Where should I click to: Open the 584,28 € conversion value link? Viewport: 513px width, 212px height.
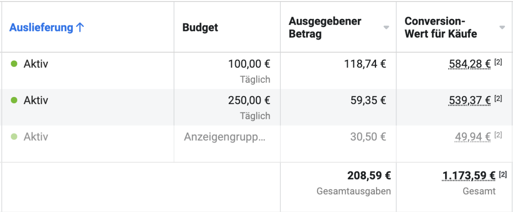tap(470, 64)
